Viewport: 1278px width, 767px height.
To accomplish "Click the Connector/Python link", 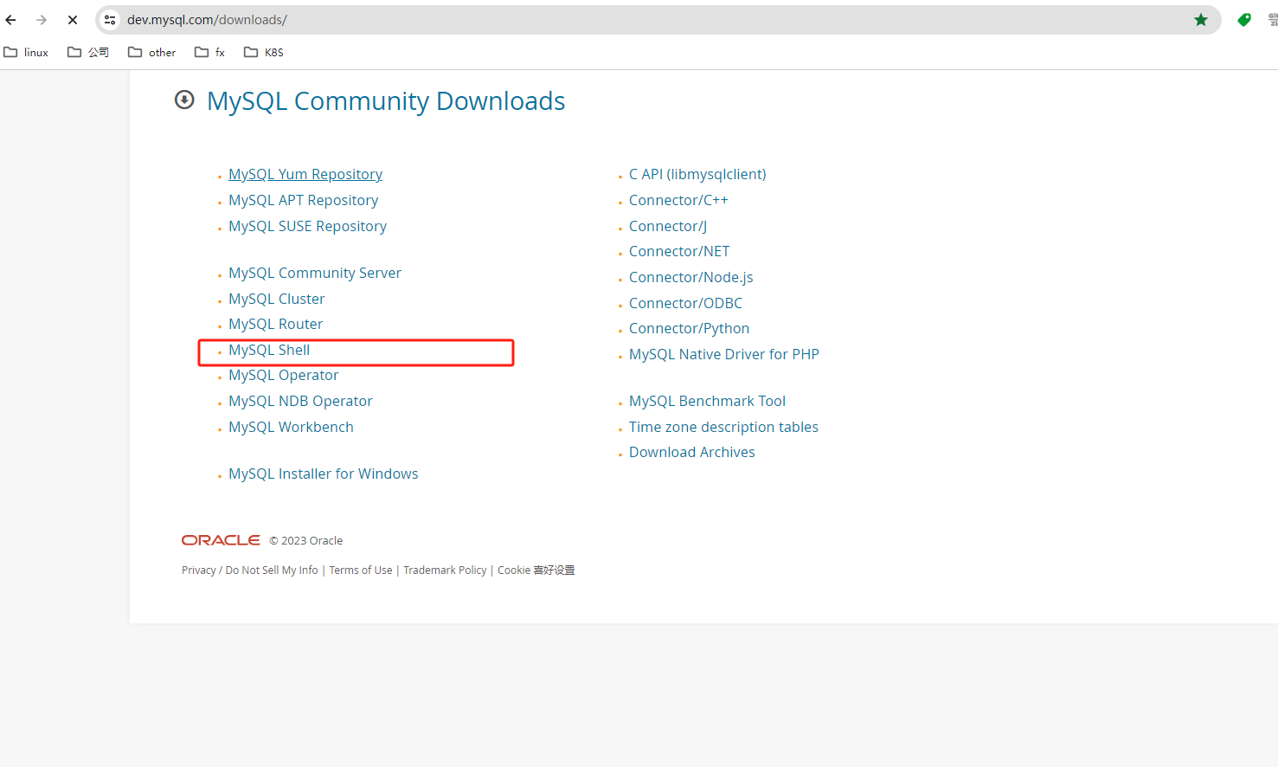I will [x=689, y=328].
